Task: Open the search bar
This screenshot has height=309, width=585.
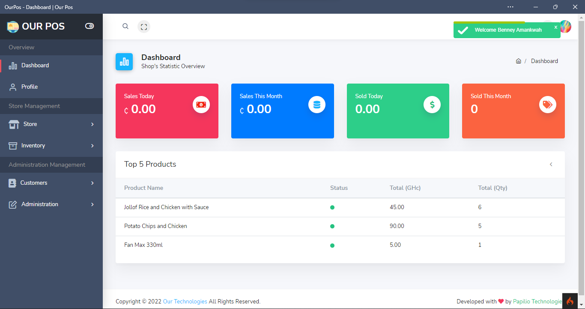Action: (x=125, y=26)
